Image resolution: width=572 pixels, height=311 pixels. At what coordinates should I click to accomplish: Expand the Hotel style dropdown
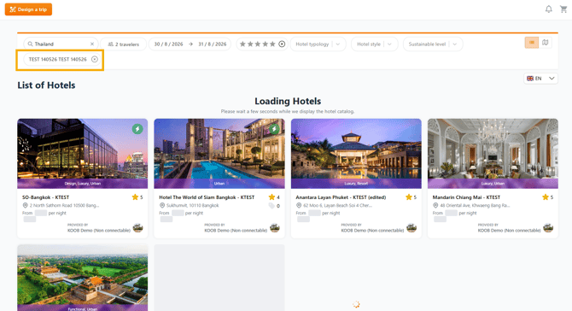tap(374, 44)
